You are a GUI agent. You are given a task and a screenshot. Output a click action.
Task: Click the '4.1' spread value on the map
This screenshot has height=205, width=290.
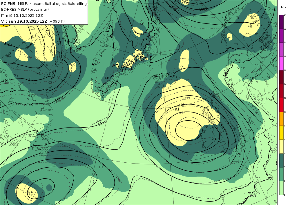tap(73, 65)
